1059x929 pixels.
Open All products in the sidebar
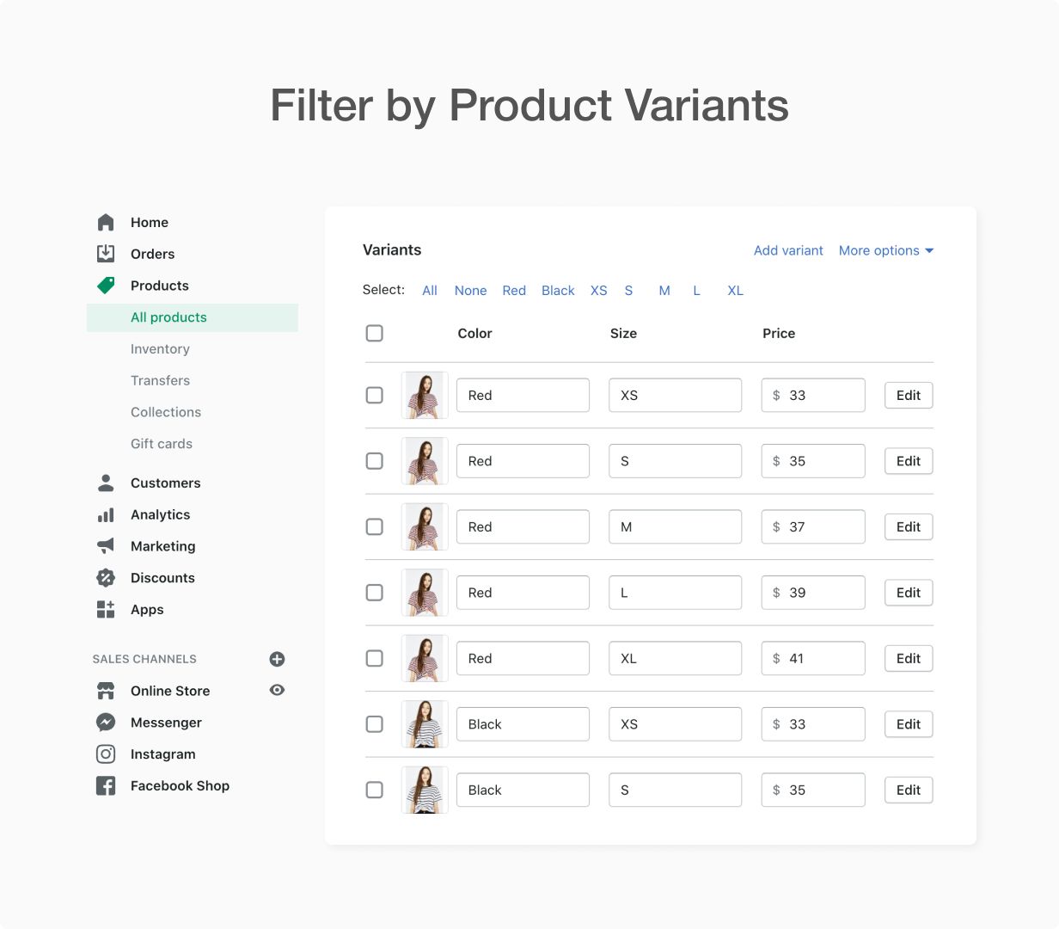(x=168, y=317)
